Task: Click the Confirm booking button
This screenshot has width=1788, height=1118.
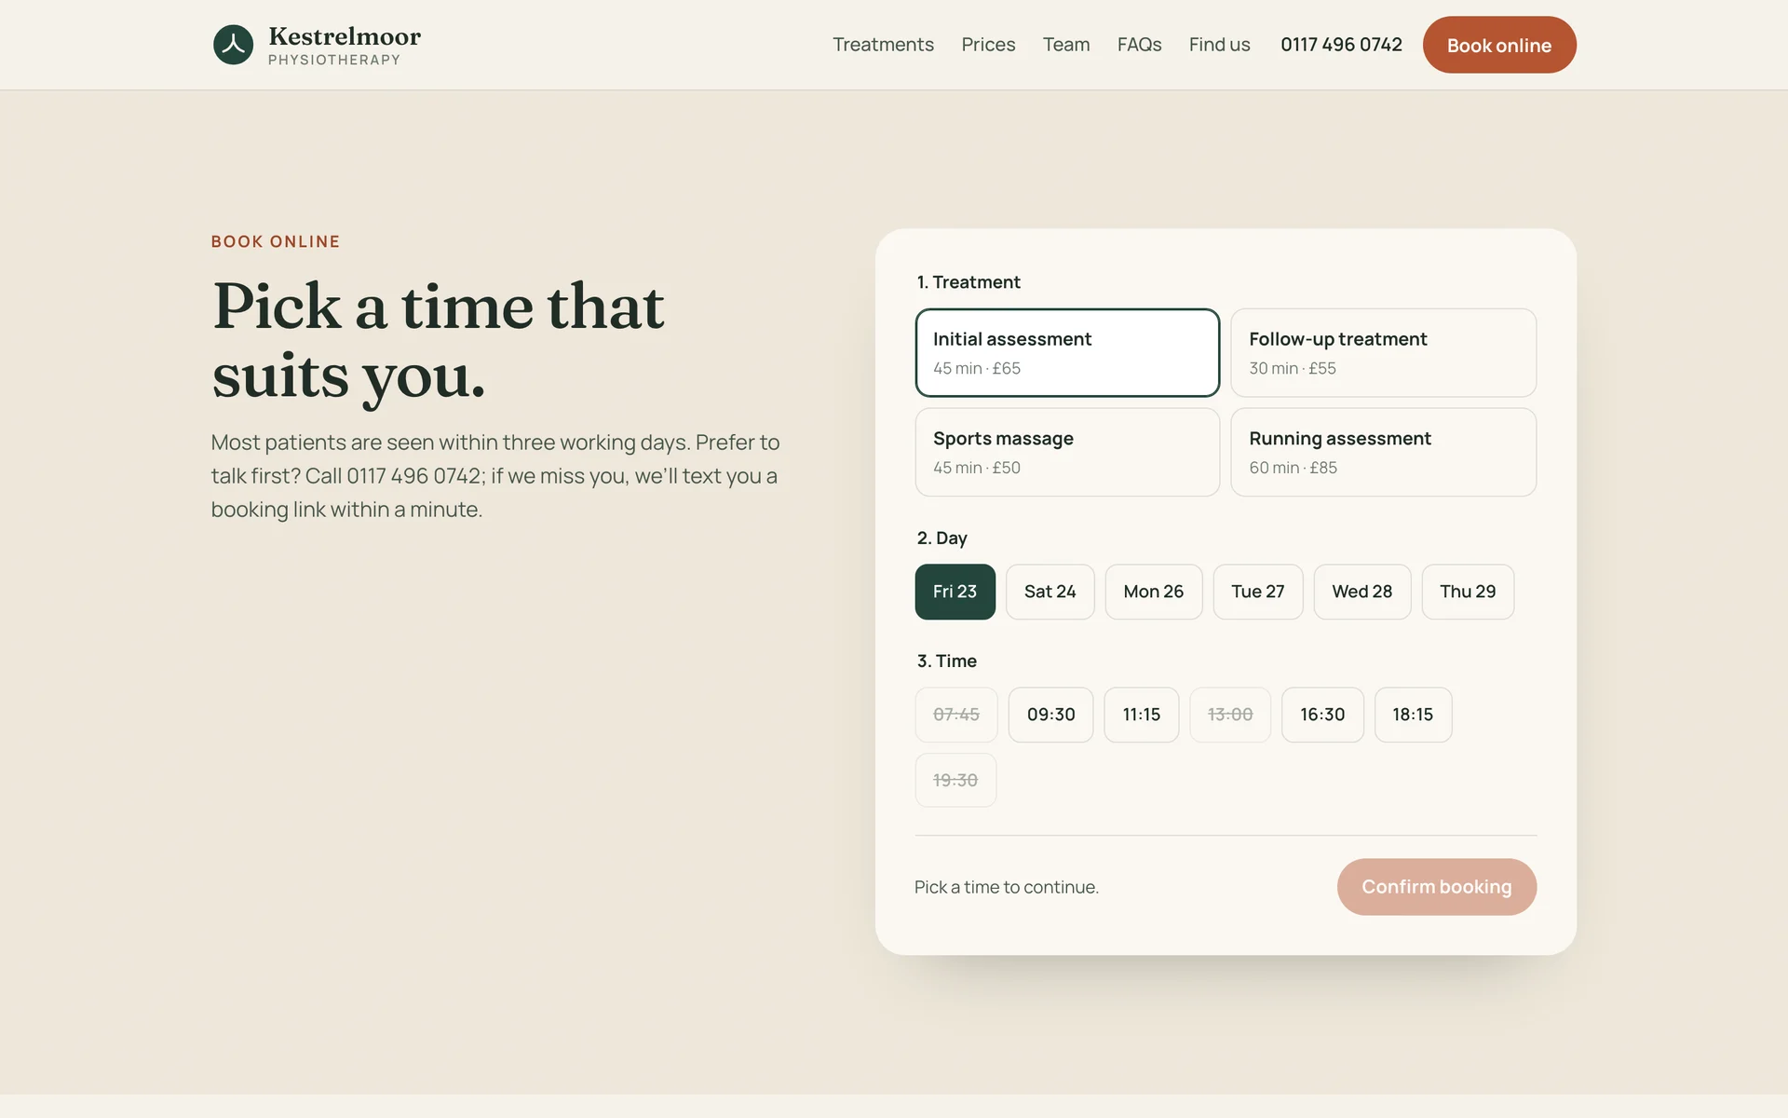Action: [1436, 887]
